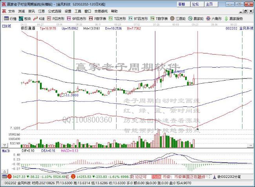Screen dimensions: 255x187
Task: Click the icon before 收002202分笔
Action: point(215,177)
